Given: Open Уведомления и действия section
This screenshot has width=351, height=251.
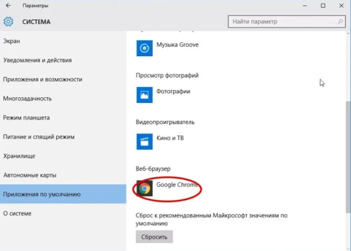Looking at the screenshot, I should [63, 60].
